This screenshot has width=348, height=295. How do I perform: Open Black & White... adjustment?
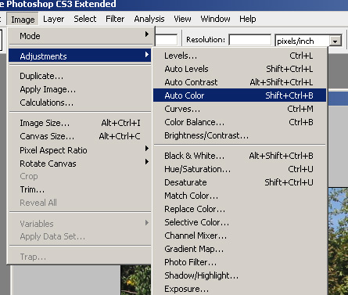[239, 156]
